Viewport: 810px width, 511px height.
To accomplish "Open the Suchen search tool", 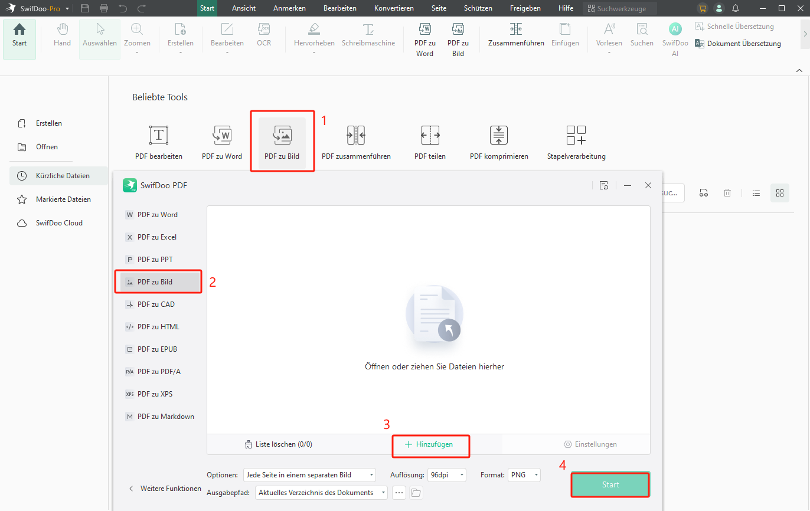I will coord(642,35).
